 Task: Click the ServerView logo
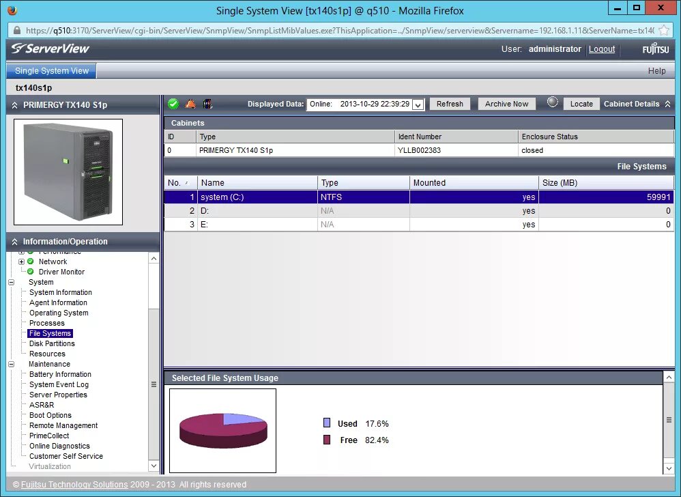coord(50,48)
